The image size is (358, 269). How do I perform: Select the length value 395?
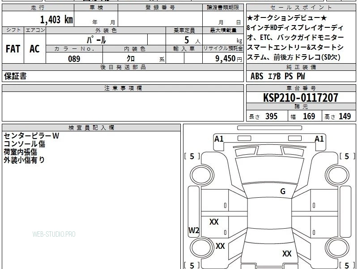(x=271, y=116)
